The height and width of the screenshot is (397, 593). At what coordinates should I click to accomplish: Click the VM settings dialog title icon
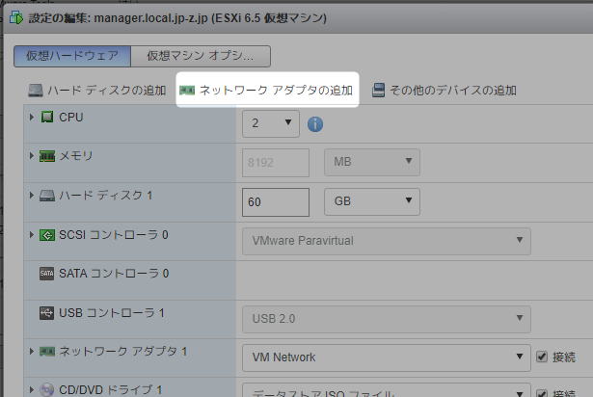click(x=16, y=17)
